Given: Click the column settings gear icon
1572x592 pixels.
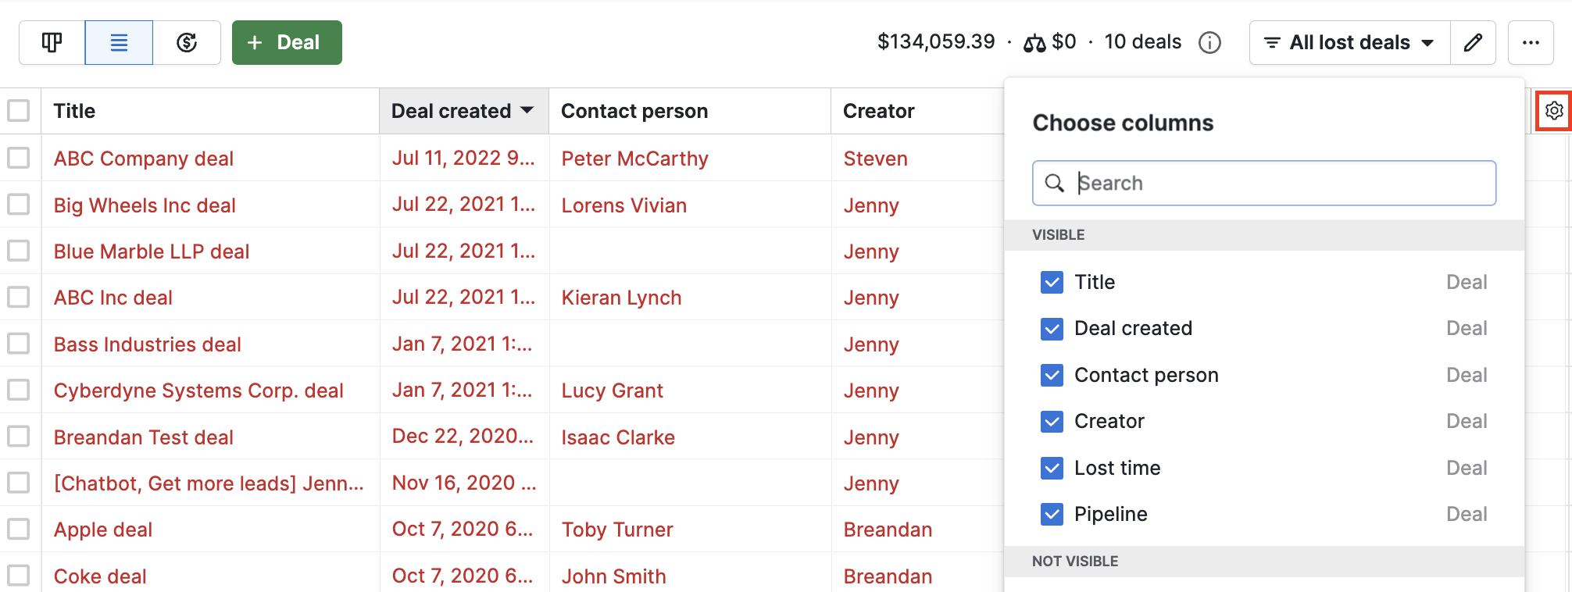Looking at the screenshot, I should (1554, 111).
